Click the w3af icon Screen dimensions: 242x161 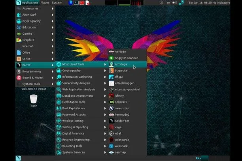point(111,133)
